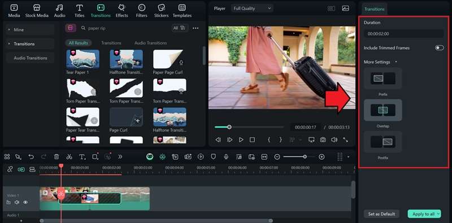Expand the player to full screen
This screenshot has height=223, width=452.
click(x=345, y=140)
